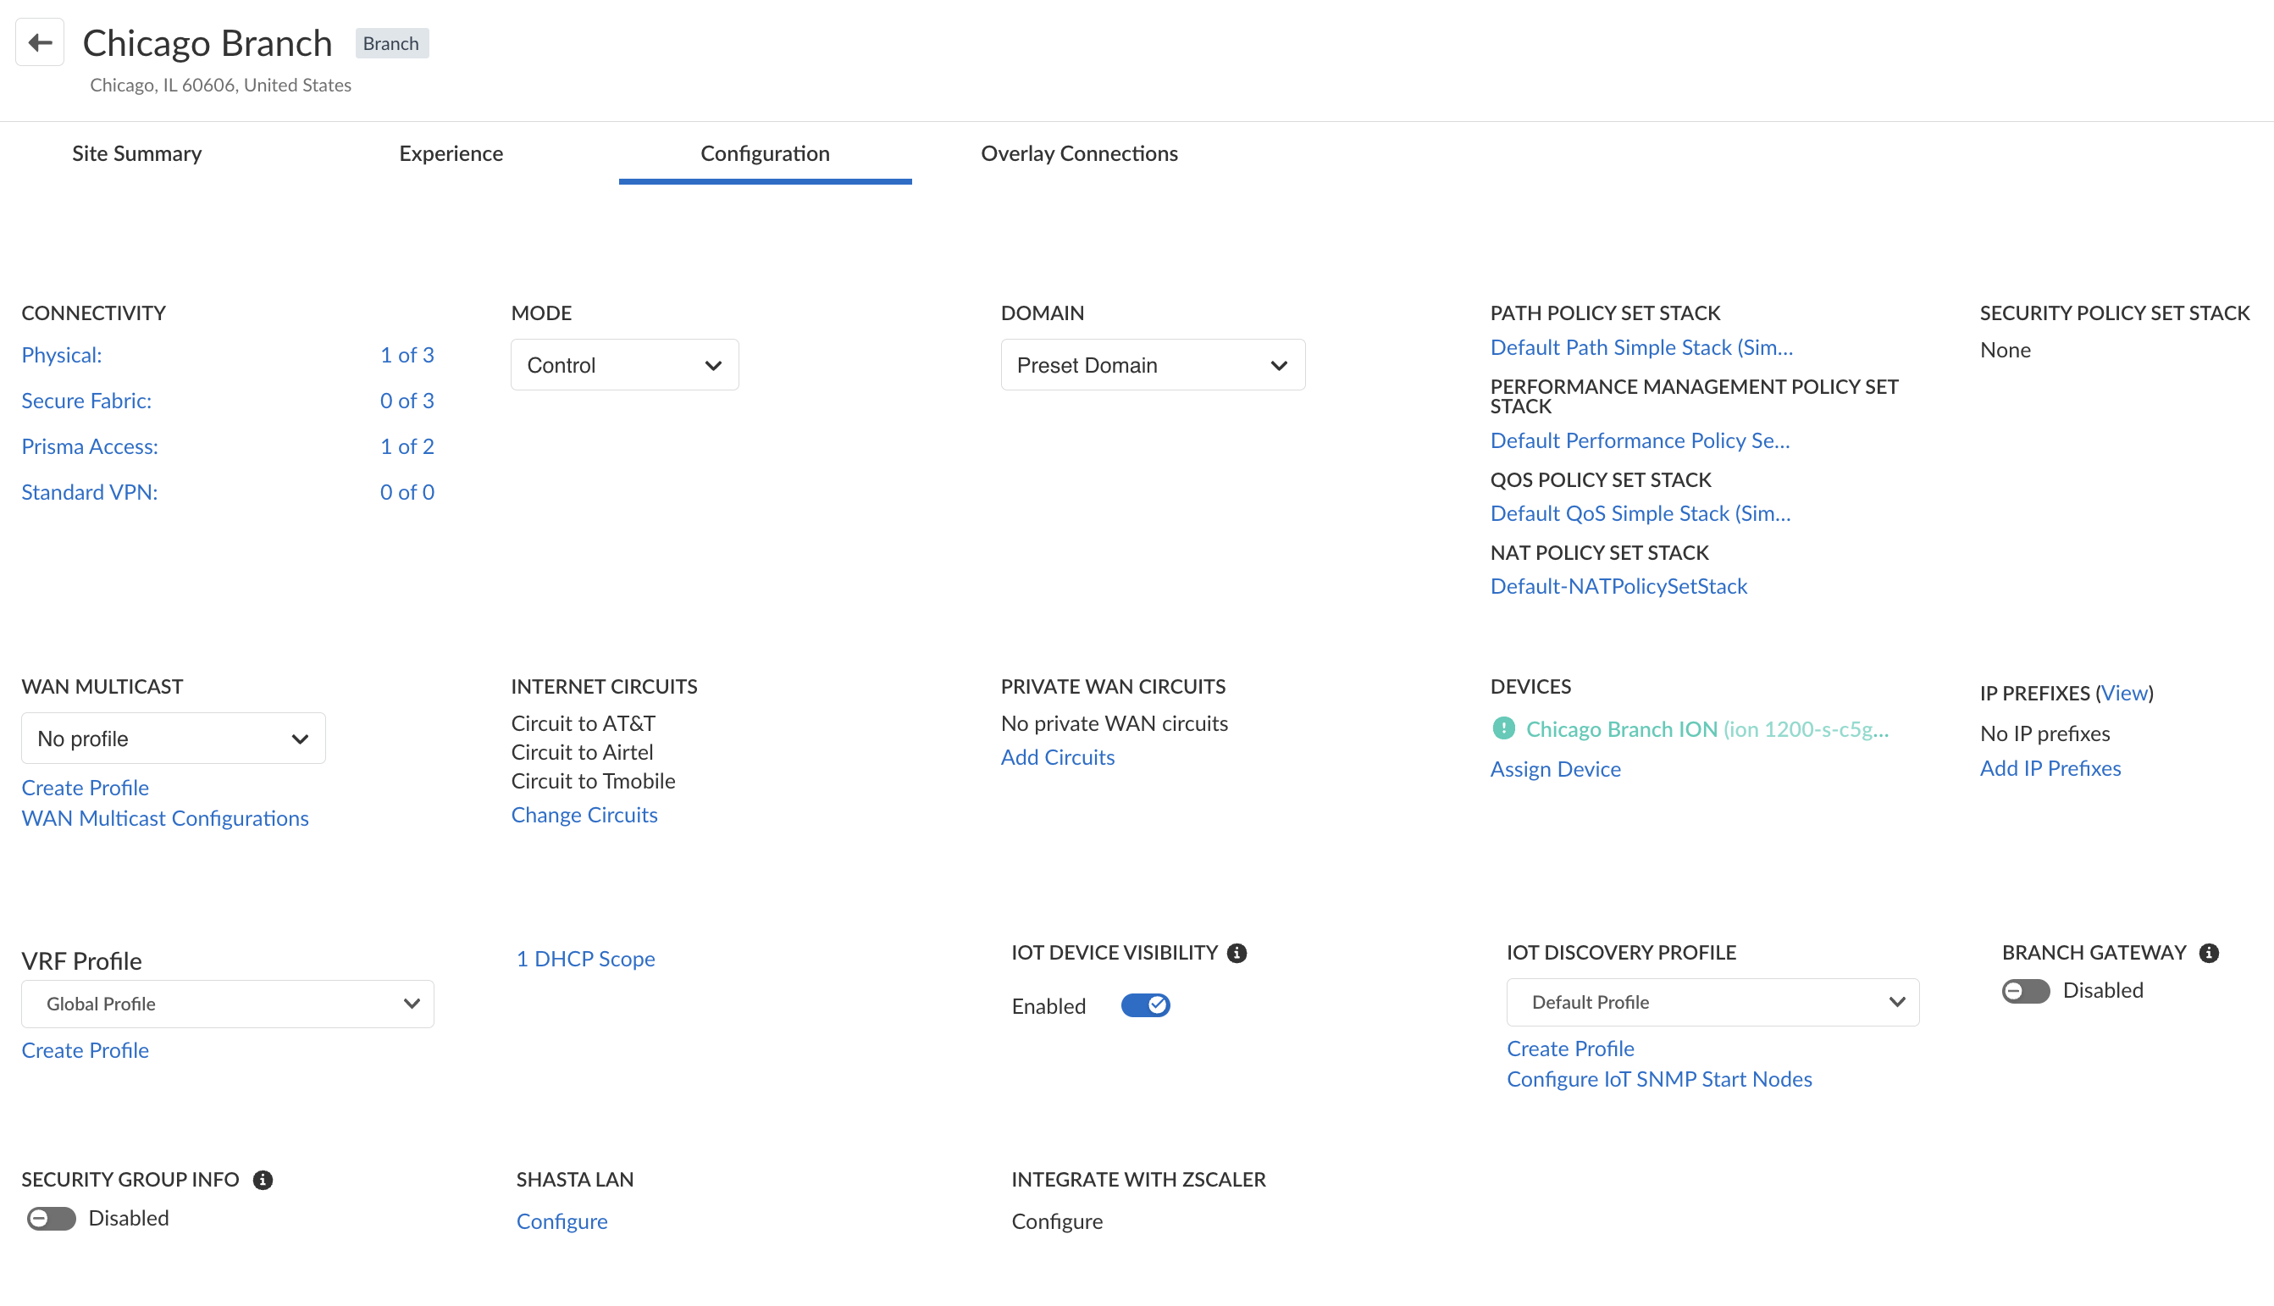Image resolution: width=2274 pixels, height=1306 pixels.
Task: Click Security Group Info info icon
Action: tap(263, 1180)
